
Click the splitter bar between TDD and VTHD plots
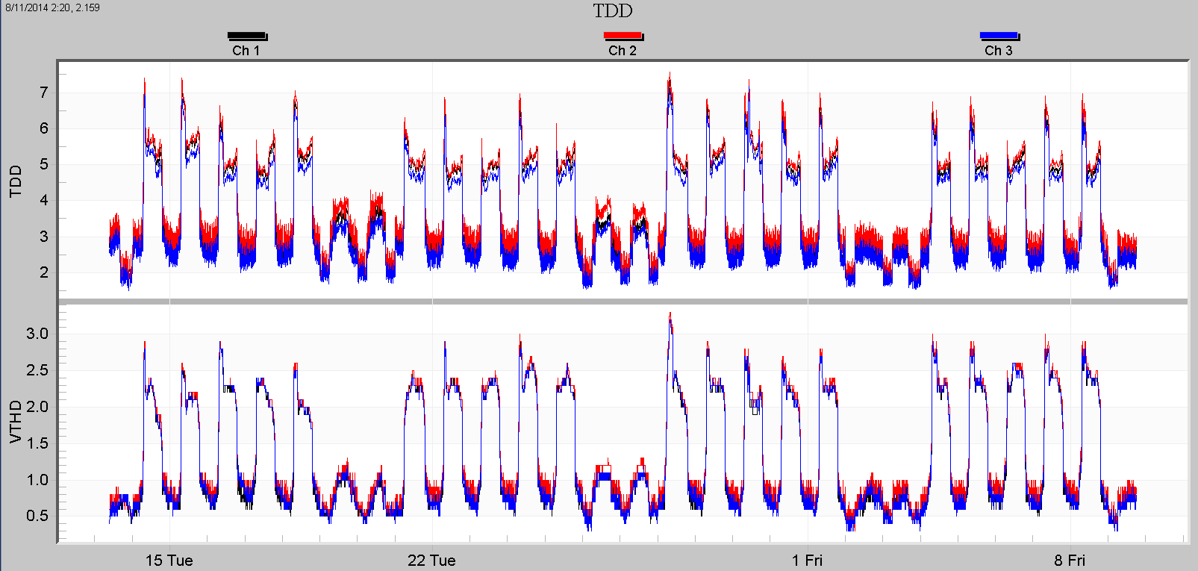click(x=623, y=301)
